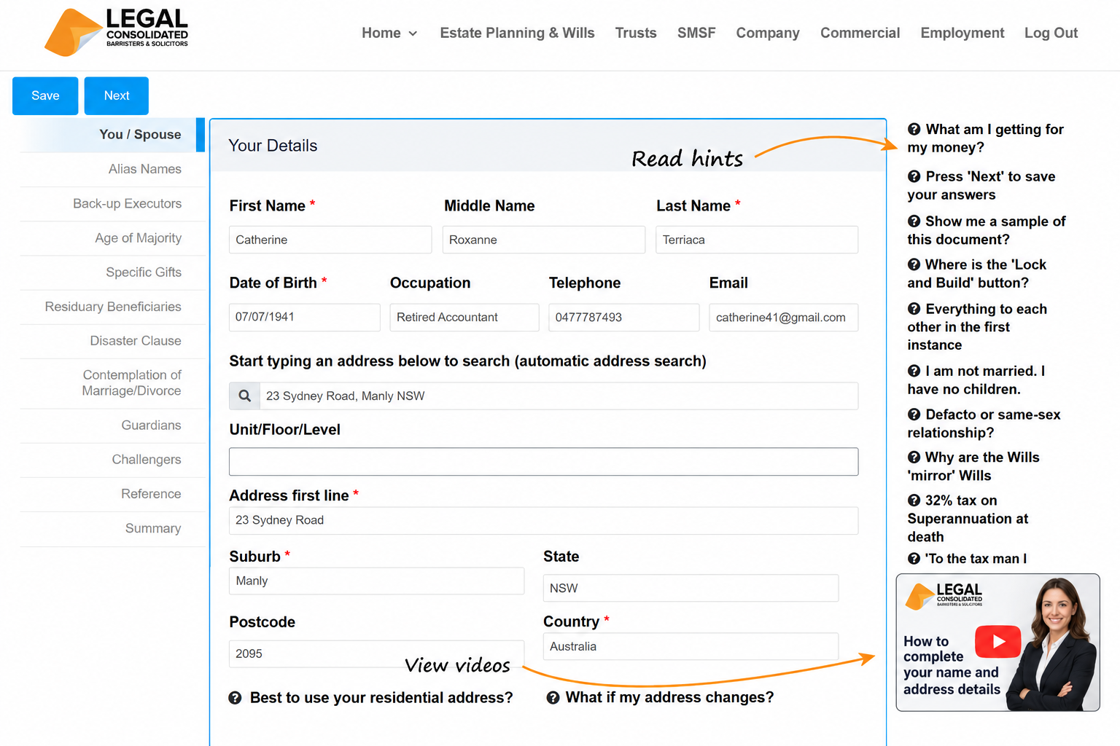Open the SMSF menu item

(x=696, y=33)
